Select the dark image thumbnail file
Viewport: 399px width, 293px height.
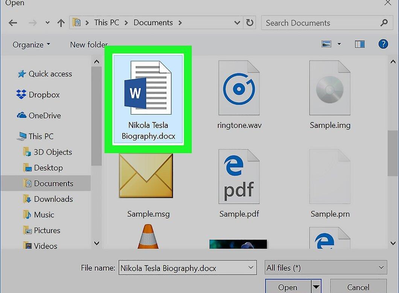[238, 244]
